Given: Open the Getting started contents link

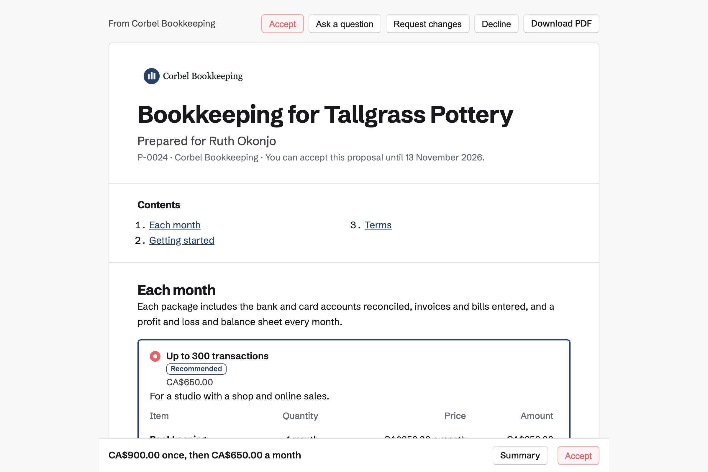Looking at the screenshot, I should click(182, 240).
